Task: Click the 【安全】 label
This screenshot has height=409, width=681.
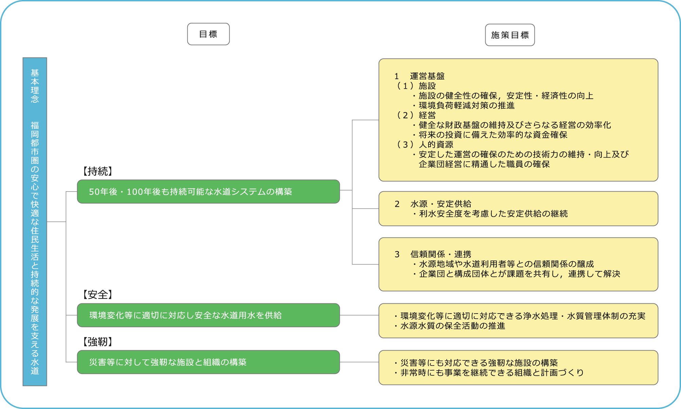Action: click(x=98, y=295)
